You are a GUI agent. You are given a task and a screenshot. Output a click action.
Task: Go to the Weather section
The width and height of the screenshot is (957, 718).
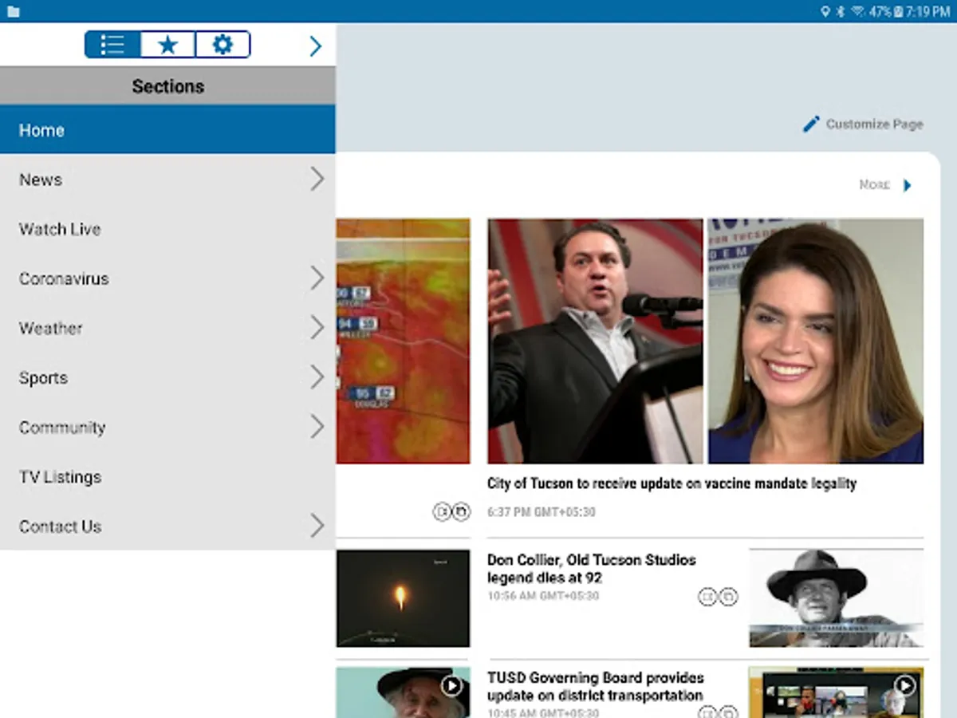tap(167, 328)
